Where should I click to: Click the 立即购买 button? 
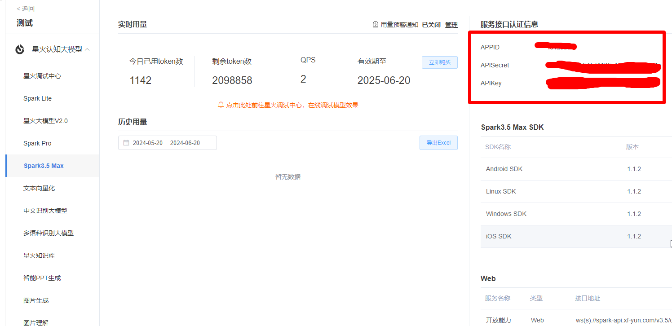[x=439, y=62]
